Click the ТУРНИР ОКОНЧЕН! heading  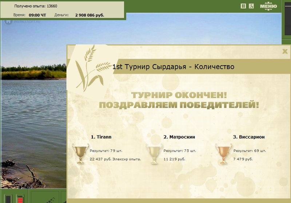coord(179,95)
